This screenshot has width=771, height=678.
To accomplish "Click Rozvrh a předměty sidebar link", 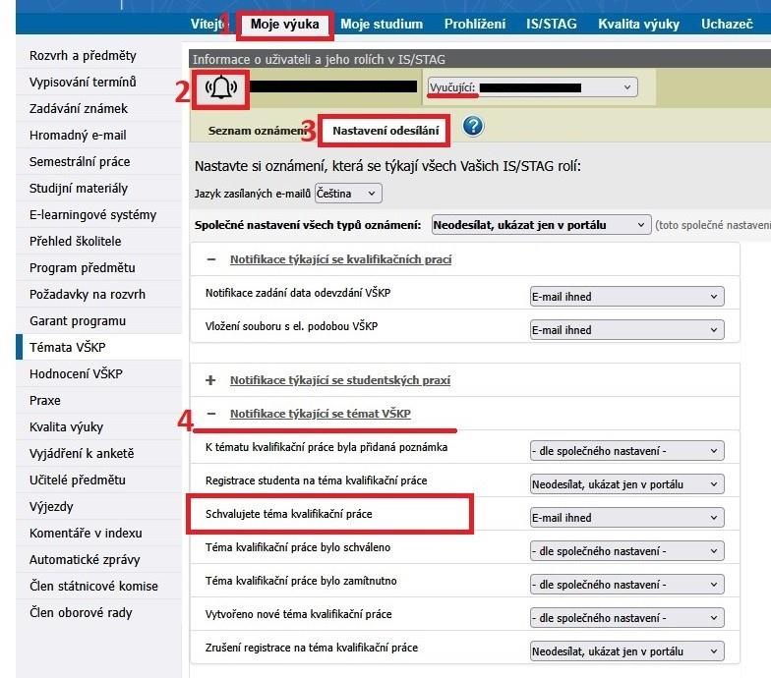I will tap(83, 55).
